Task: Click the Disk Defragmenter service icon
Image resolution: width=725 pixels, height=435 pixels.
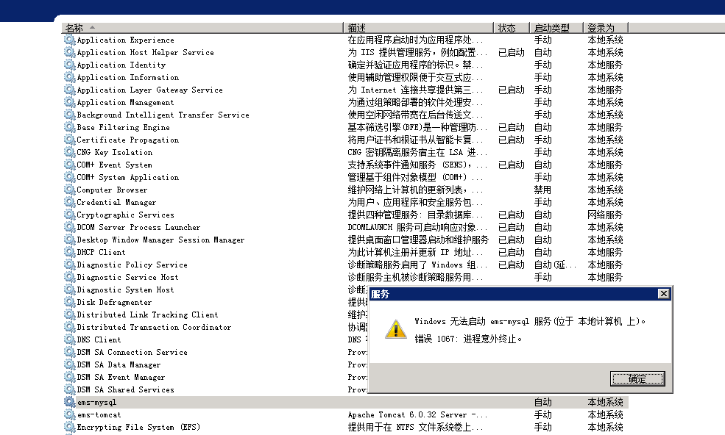Action: 69,302
